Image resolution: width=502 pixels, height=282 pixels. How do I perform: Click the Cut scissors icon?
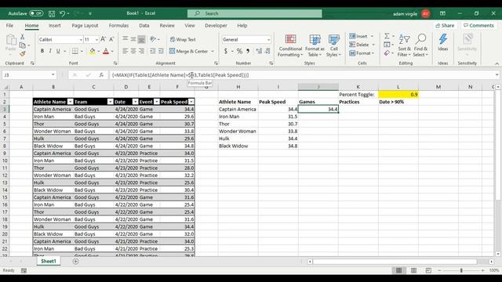(x=23, y=37)
